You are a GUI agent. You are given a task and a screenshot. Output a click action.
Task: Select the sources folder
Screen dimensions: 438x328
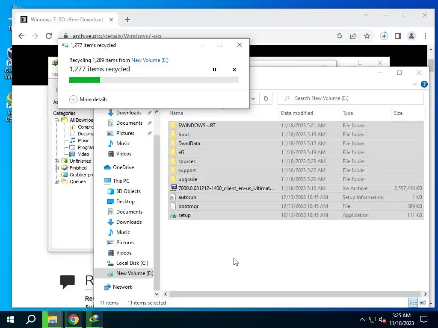tap(296, 161)
